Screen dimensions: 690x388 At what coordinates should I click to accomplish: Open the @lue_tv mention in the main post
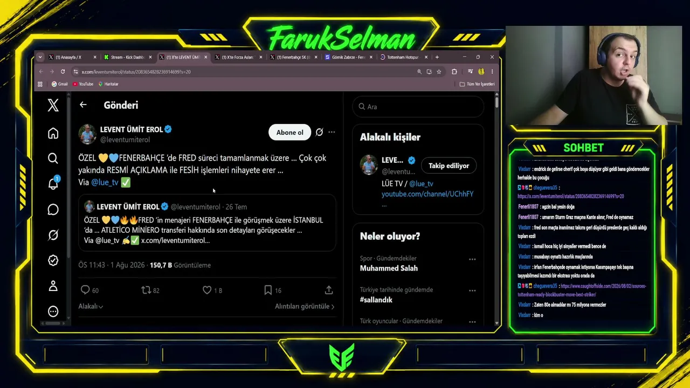tap(105, 182)
